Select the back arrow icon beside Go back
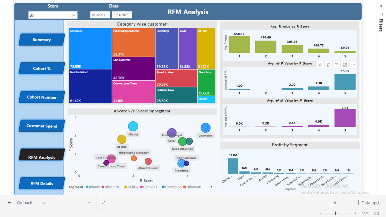Image resolution: width=386 pixels, height=217 pixels. (x=9, y=202)
